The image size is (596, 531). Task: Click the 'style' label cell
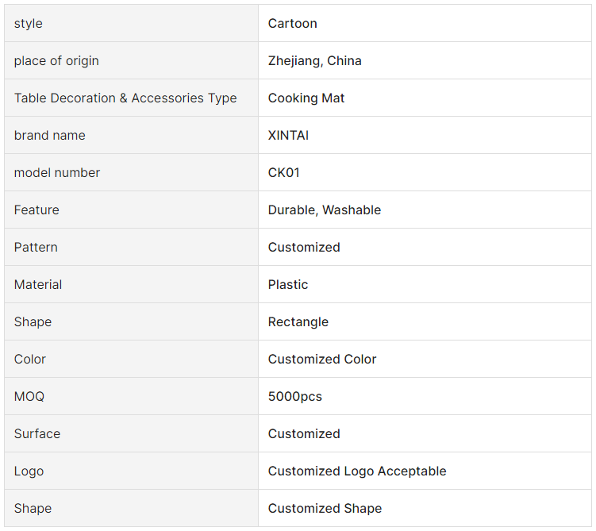[x=29, y=24]
